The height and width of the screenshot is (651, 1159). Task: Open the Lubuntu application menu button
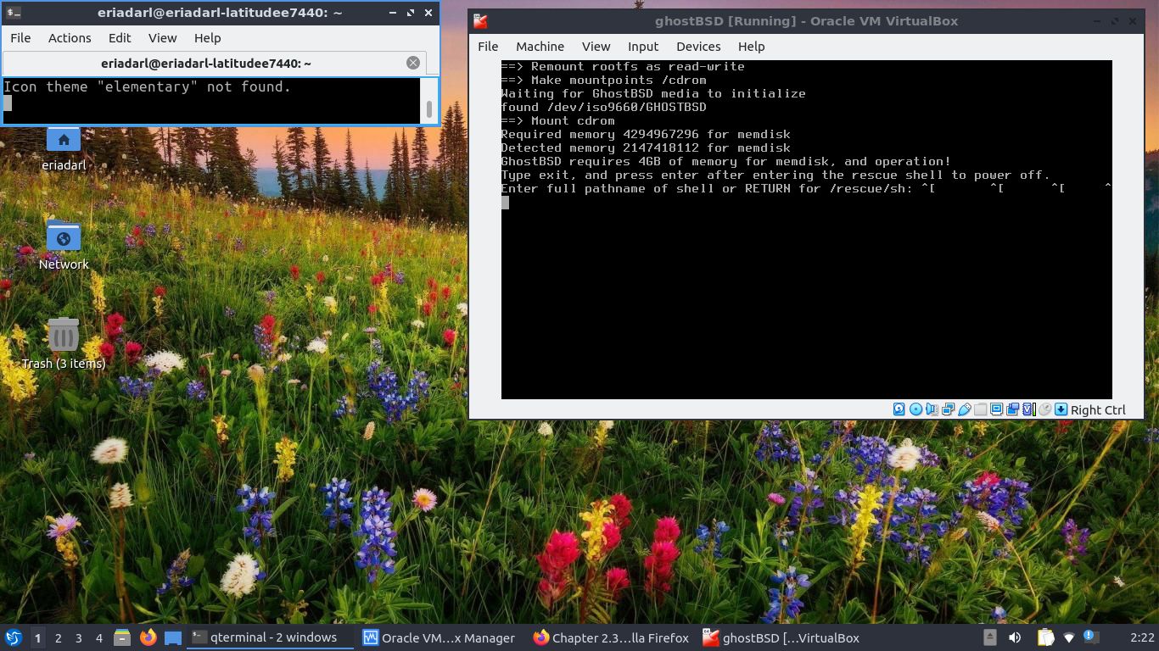pyautogui.click(x=14, y=637)
